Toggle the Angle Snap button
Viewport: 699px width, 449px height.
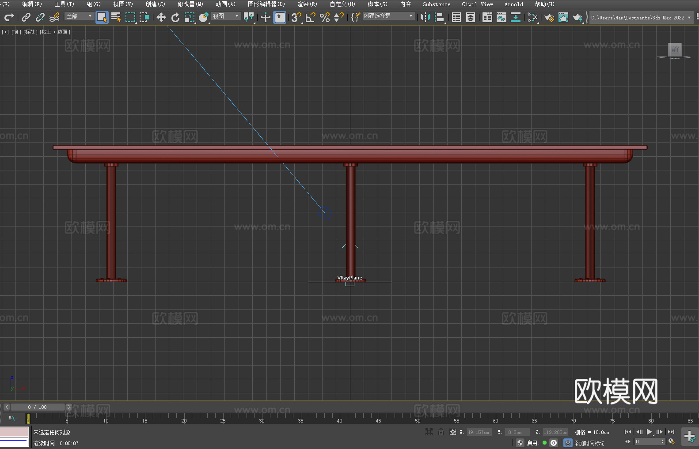(x=310, y=17)
